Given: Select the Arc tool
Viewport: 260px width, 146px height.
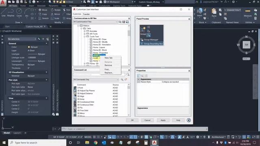Looking at the screenshot, I should tap(27, 13).
